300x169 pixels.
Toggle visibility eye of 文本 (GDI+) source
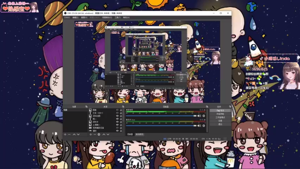(117, 113)
